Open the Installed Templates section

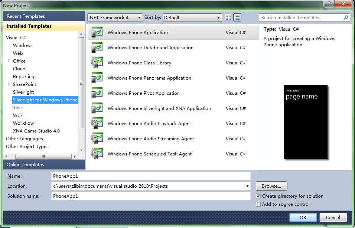(44, 26)
